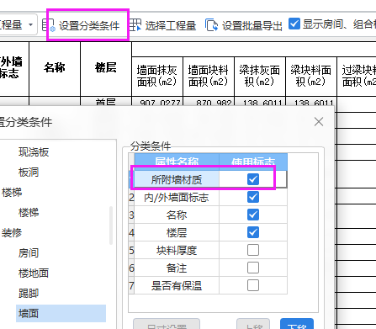
Task: Enable the 是否有保温 use flag checkbox
Action: pos(253,285)
